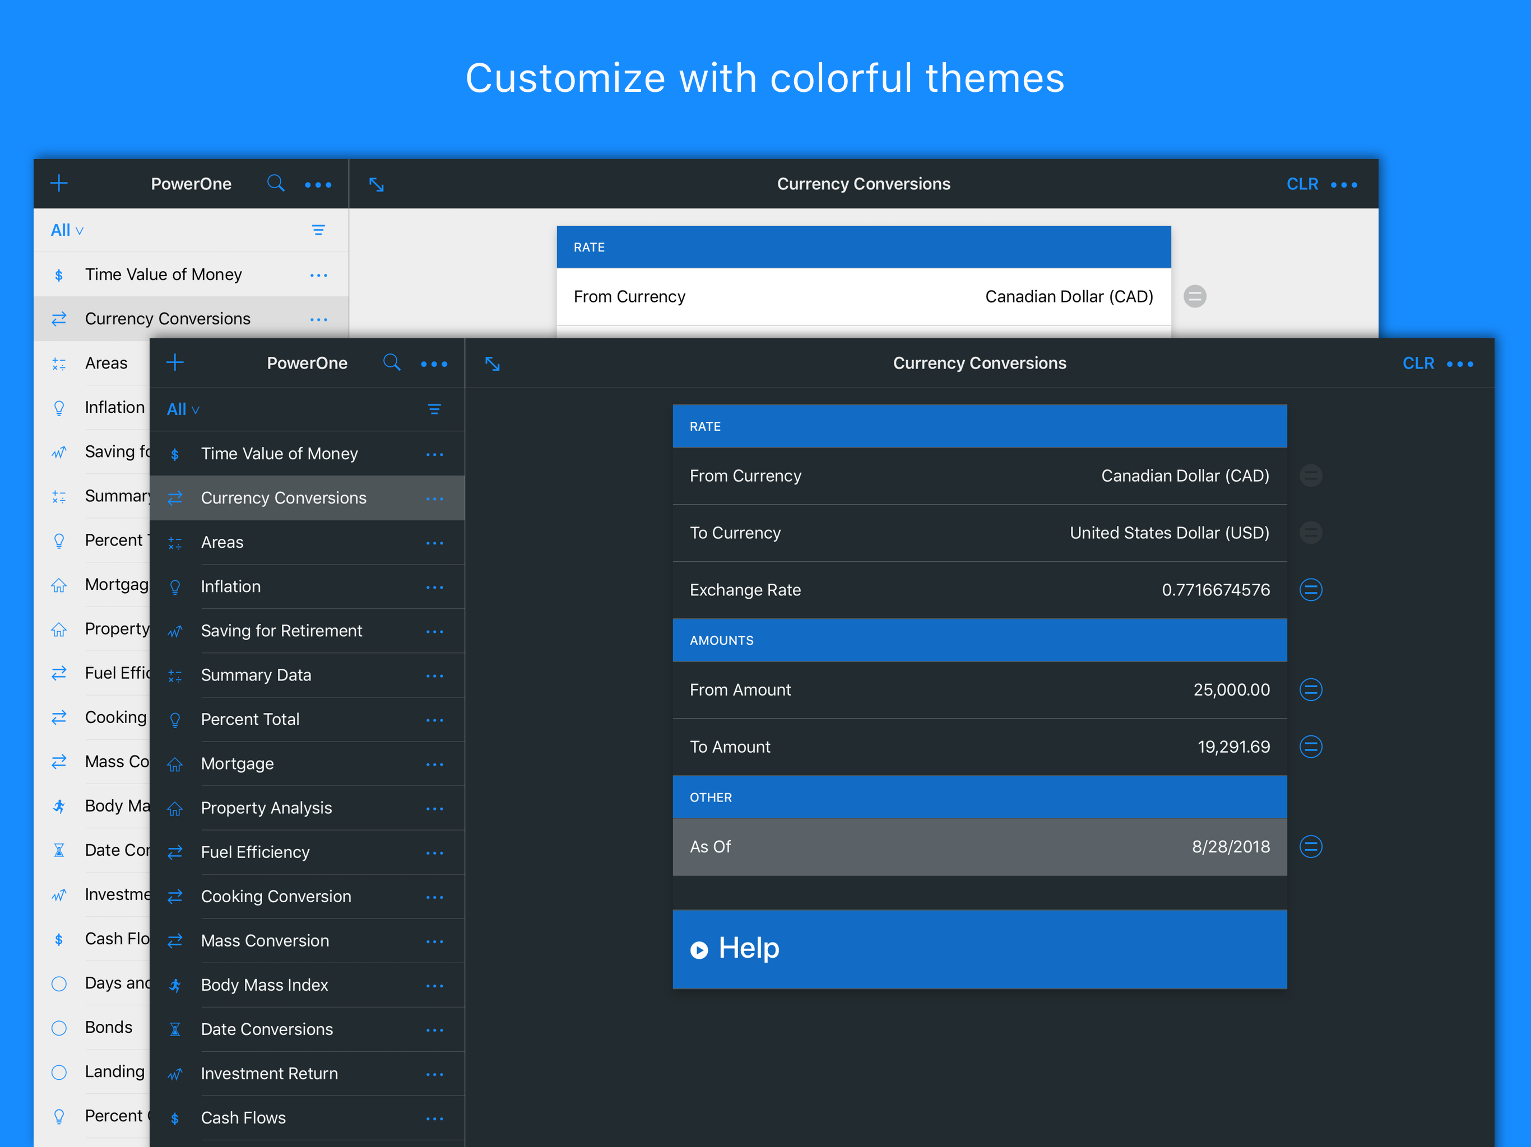Expand the All filter dropdown in dark window
1531x1147 pixels.
(183, 409)
